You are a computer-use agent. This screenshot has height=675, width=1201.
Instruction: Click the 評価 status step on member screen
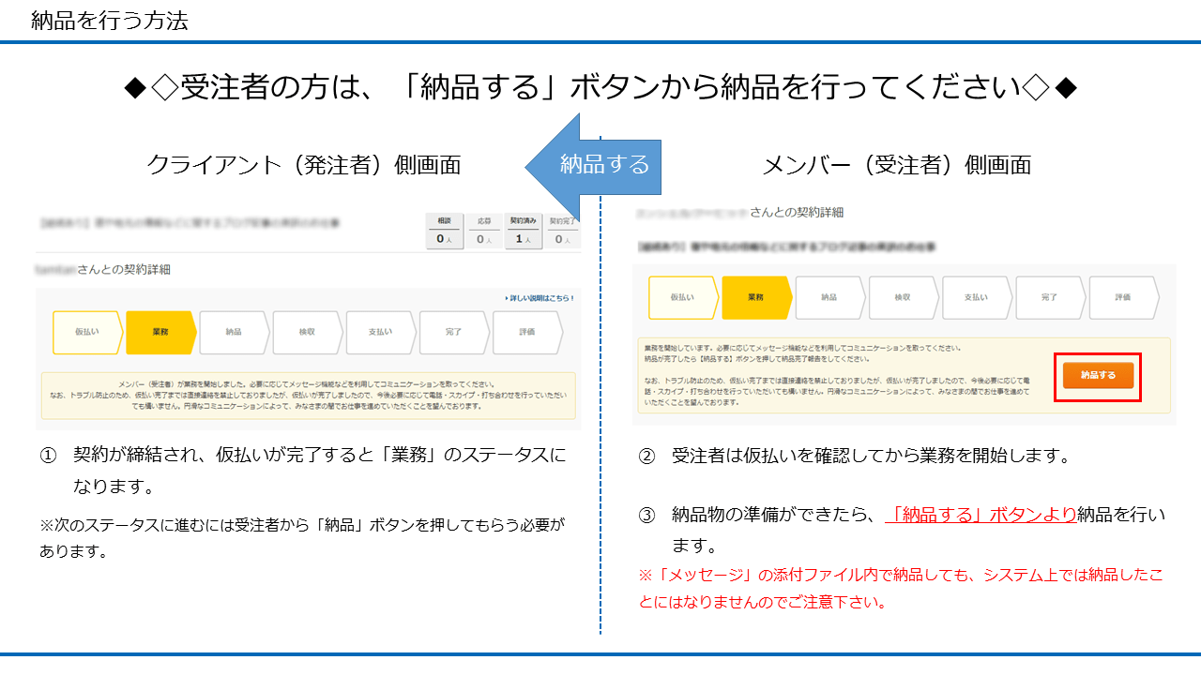1123,298
